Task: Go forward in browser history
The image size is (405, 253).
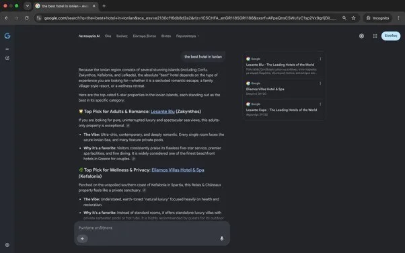Action: click(x=17, y=18)
